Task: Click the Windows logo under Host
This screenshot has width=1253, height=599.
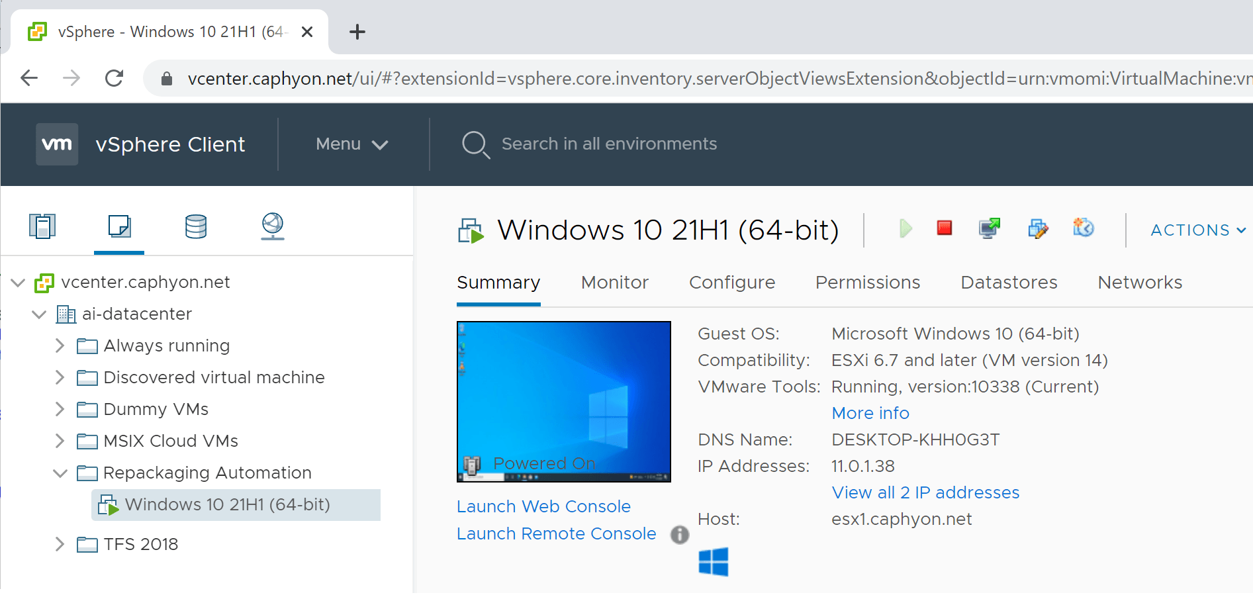Action: tap(714, 562)
